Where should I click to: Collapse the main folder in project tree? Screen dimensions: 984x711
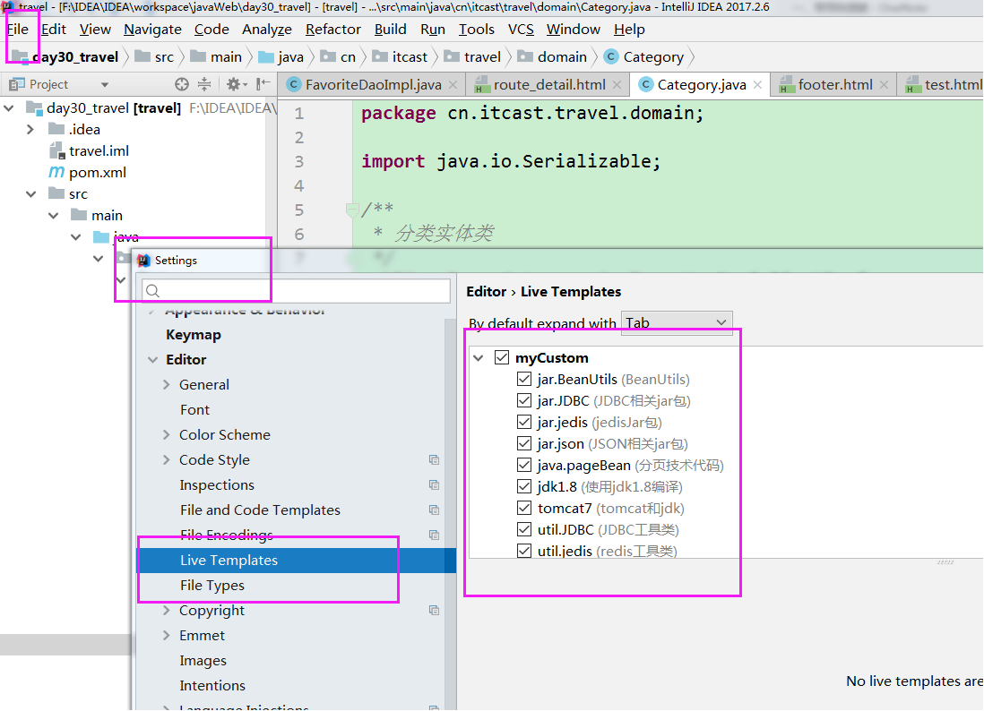[x=54, y=216]
